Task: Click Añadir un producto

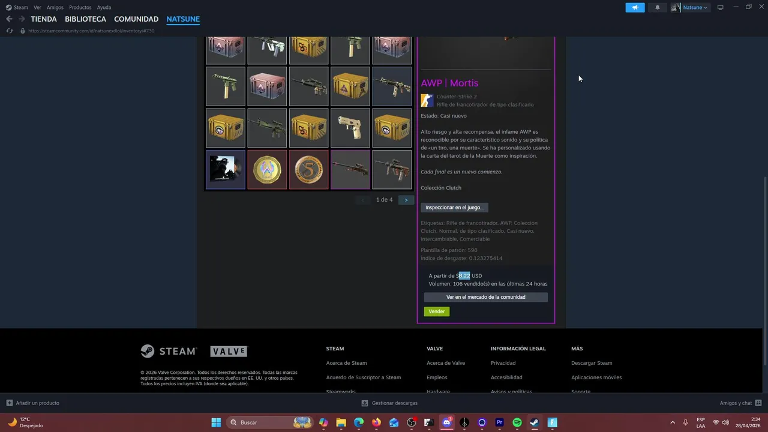Action: tap(33, 403)
